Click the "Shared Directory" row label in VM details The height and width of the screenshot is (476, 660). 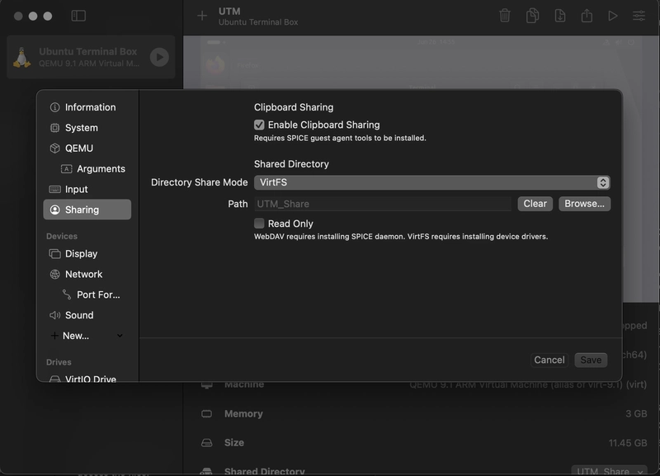click(x=264, y=471)
